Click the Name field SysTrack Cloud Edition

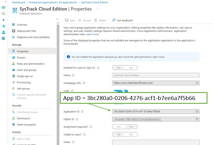(x=156, y=75)
